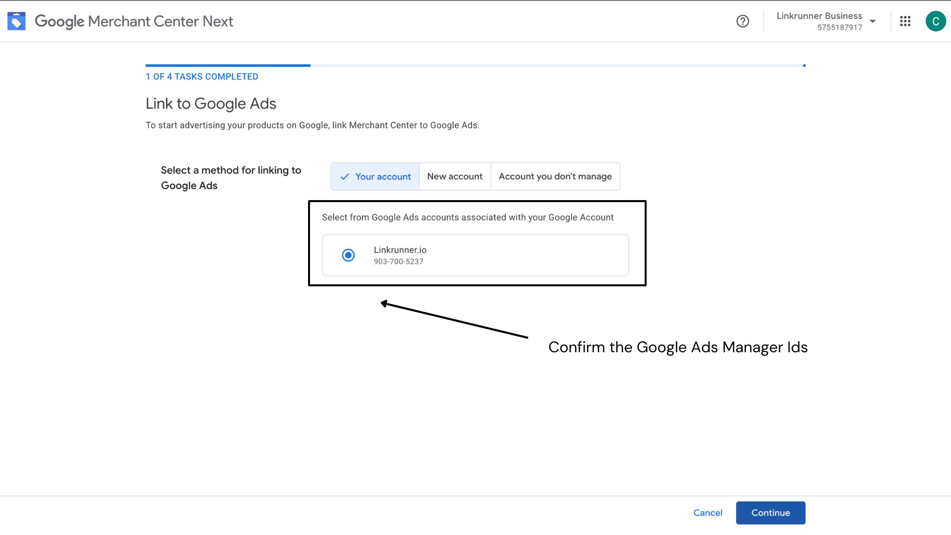
Task: Choose the Your account tab
Action: click(375, 176)
